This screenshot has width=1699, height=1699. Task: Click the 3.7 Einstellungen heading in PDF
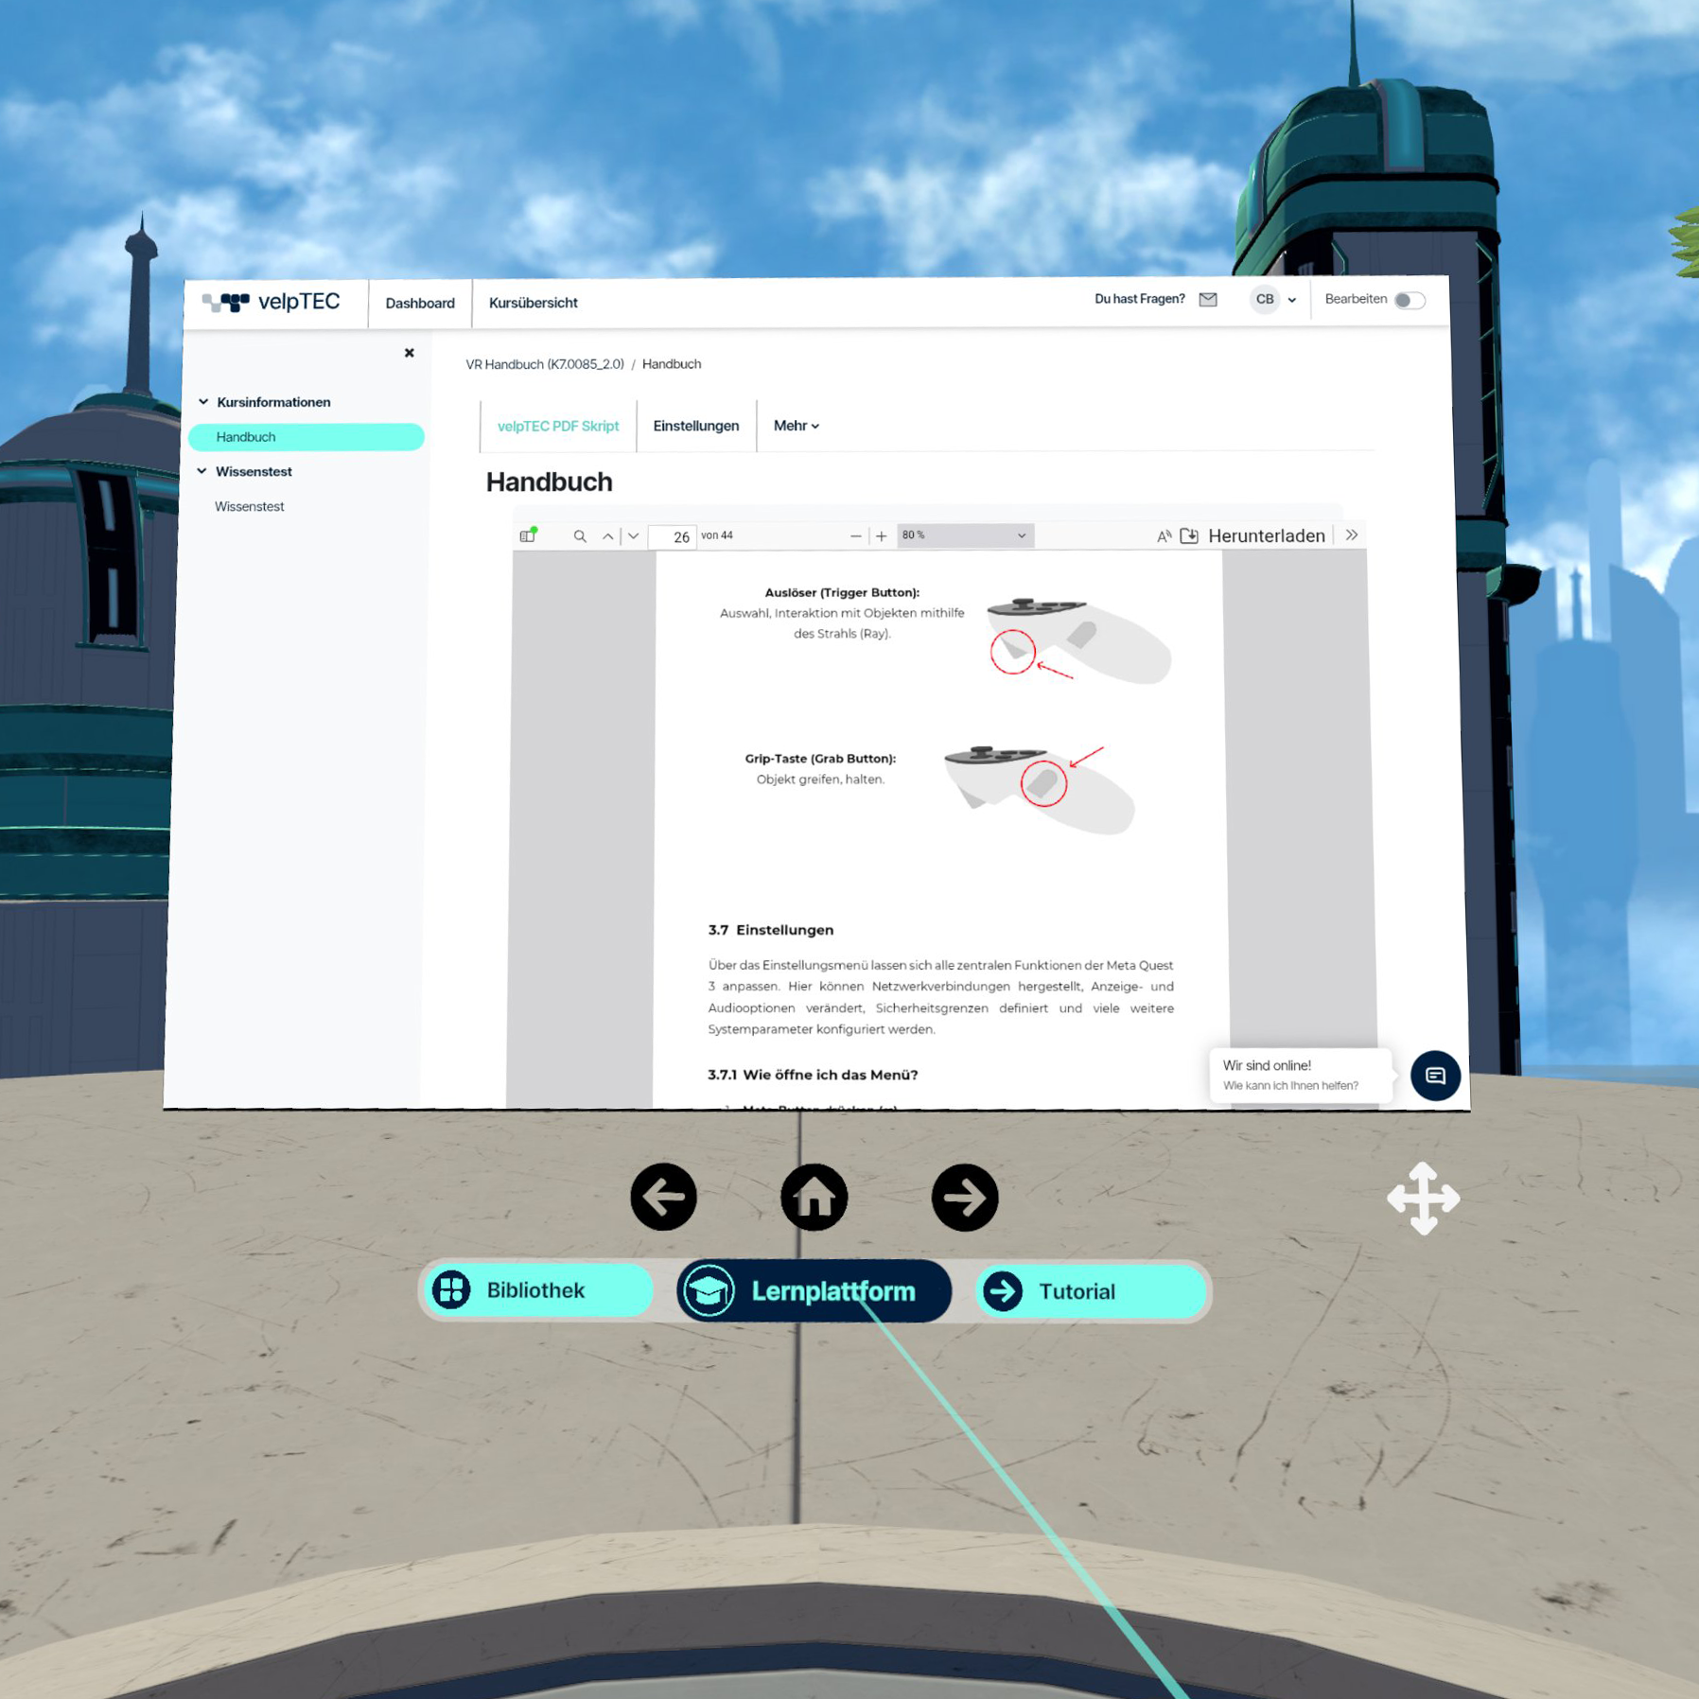[771, 930]
